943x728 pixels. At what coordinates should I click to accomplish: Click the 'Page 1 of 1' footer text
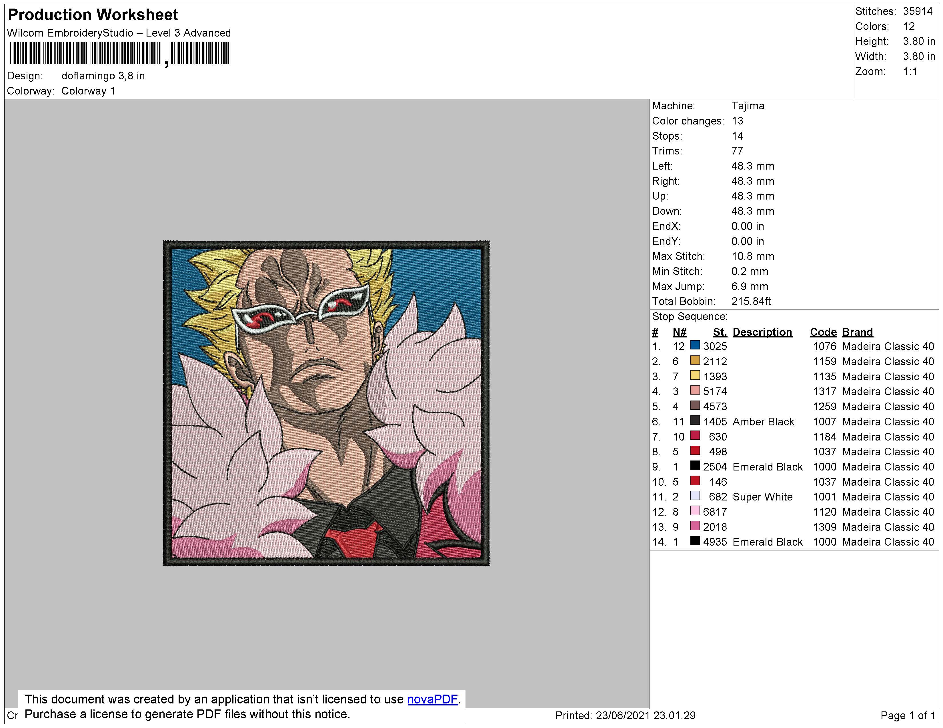[908, 716]
